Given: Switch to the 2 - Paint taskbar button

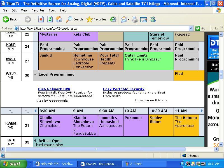Looking at the screenshot, I should [x=144, y=164].
